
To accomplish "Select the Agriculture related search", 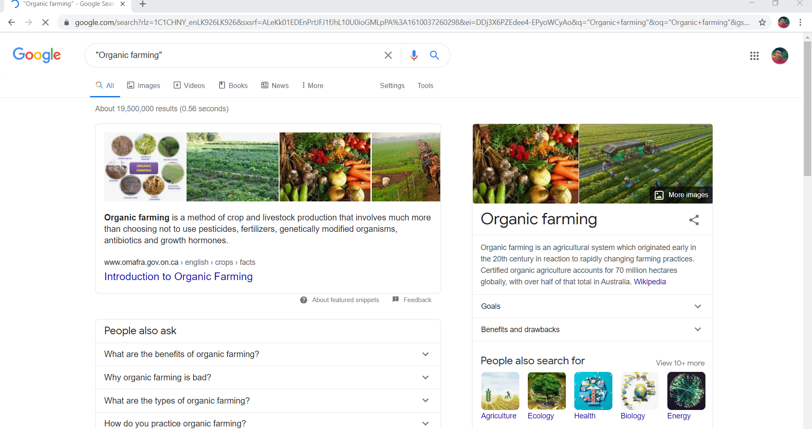I will click(499, 396).
